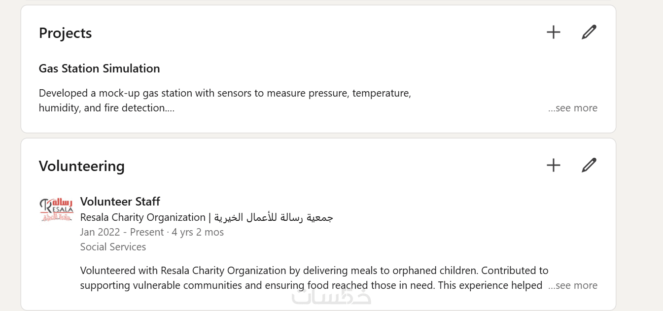Add a new project with plus icon

(554, 33)
